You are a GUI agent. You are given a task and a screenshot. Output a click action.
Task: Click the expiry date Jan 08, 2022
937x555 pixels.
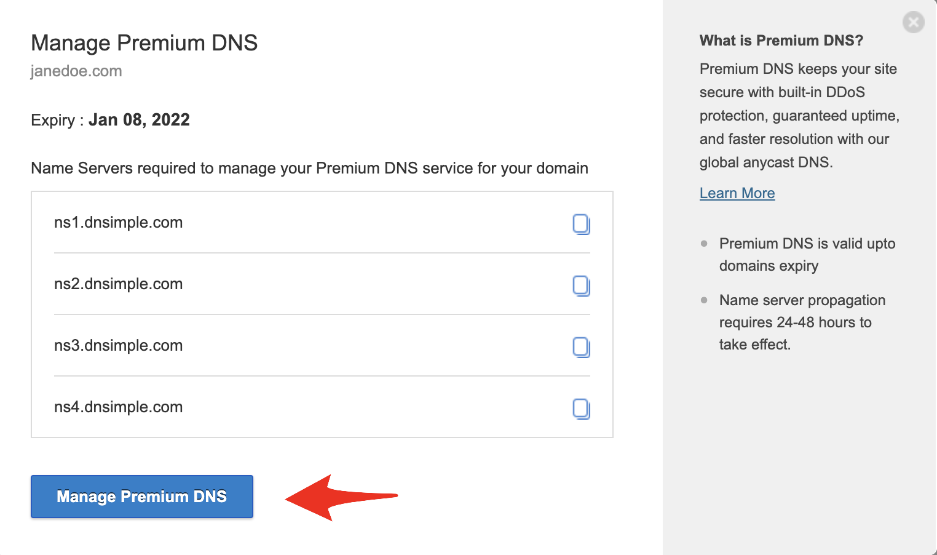(x=139, y=120)
